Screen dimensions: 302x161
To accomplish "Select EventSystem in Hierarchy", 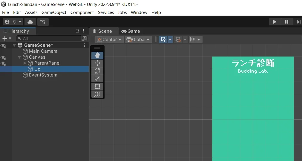I will [x=43, y=75].
